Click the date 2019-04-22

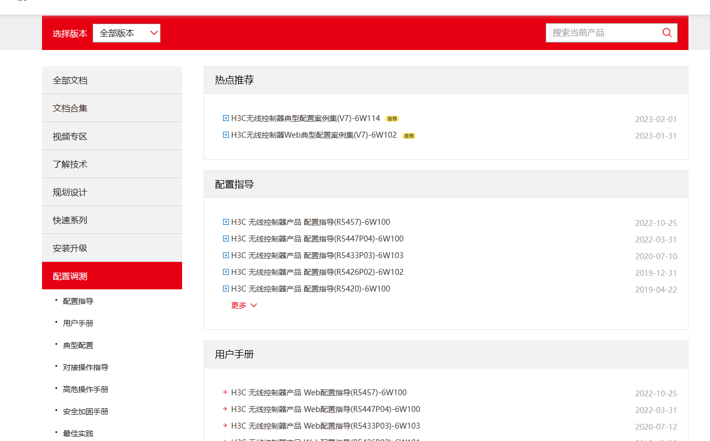656,290
